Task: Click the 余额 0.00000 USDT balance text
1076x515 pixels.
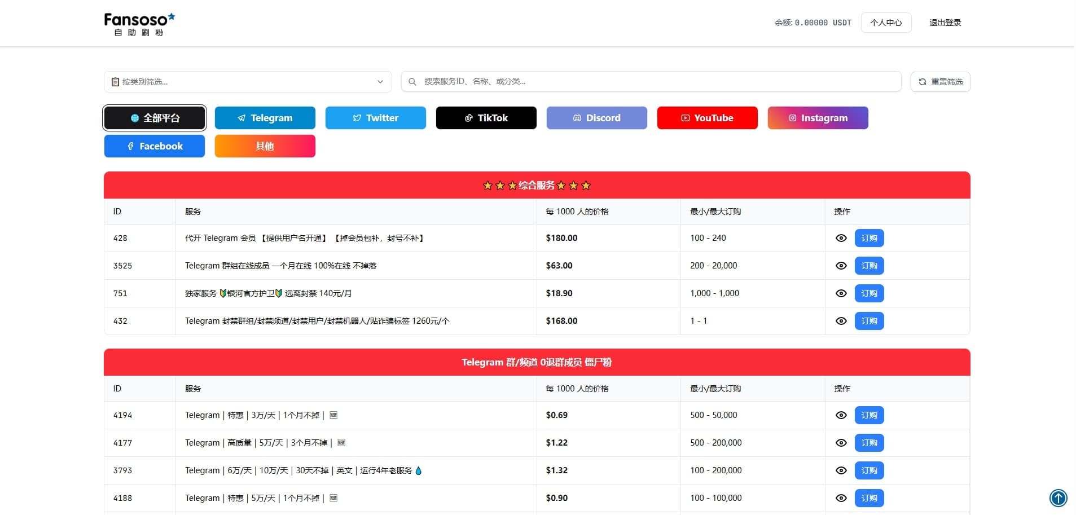Action: (x=813, y=23)
